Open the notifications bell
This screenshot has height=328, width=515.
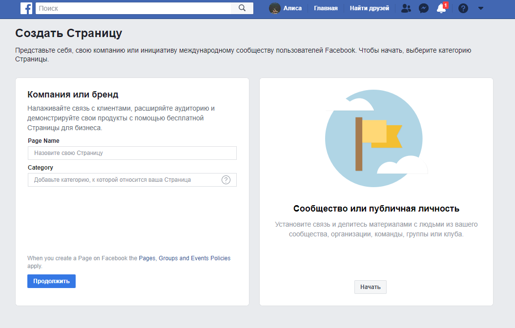point(441,8)
